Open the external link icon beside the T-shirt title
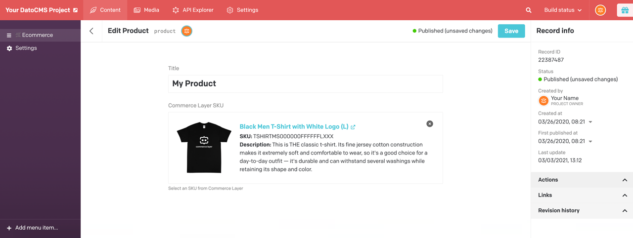Screen dimensions: 633x238 [x=353, y=127]
